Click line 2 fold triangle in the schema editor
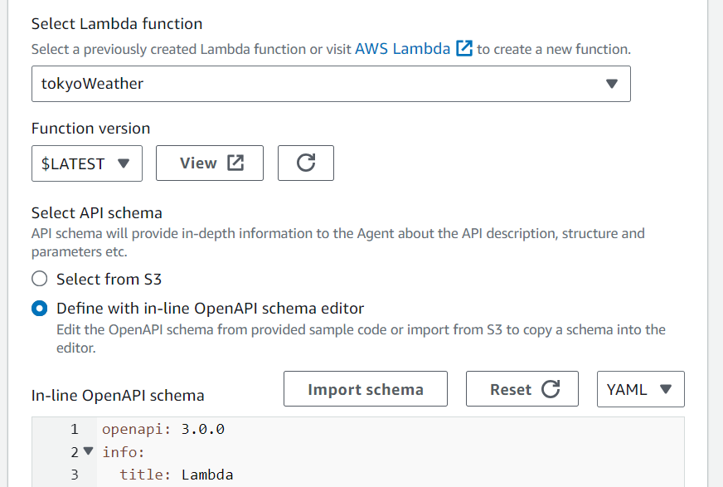The width and height of the screenshot is (723, 487). pos(86,451)
